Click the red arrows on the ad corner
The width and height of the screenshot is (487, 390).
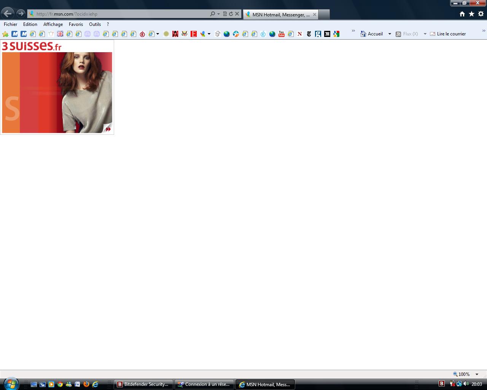(108, 129)
